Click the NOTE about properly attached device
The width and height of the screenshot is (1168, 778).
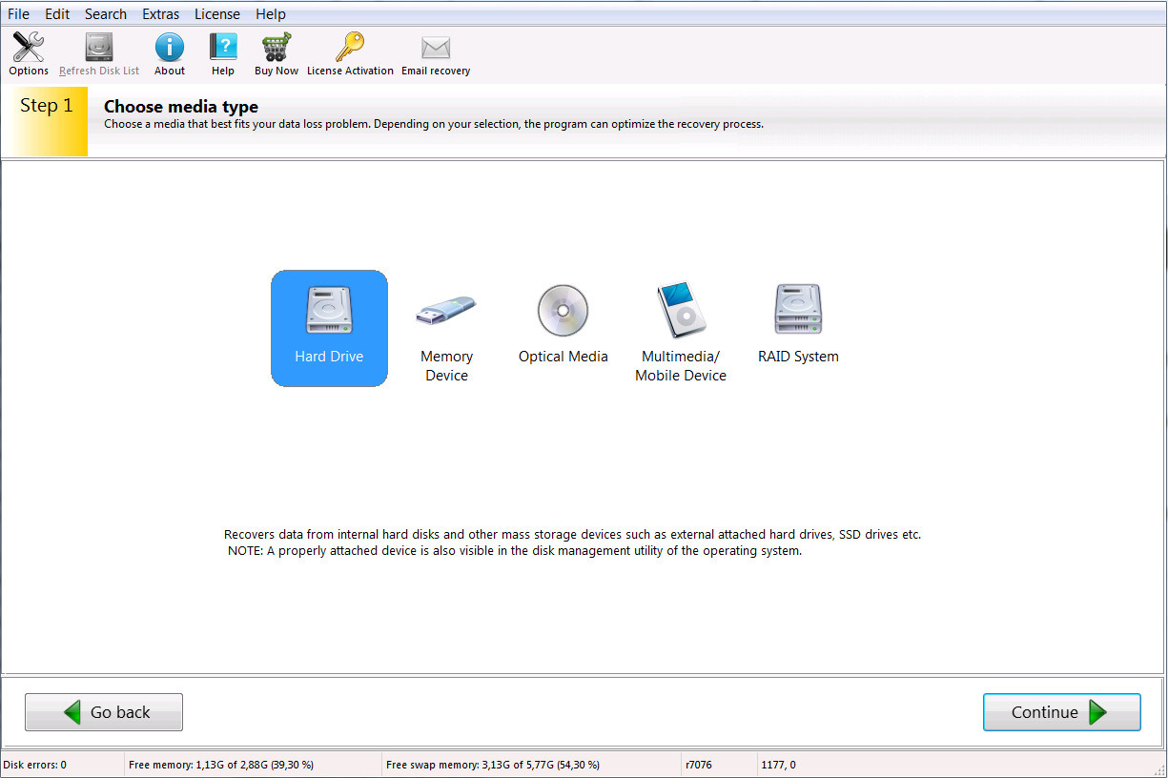click(x=515, y=551)
